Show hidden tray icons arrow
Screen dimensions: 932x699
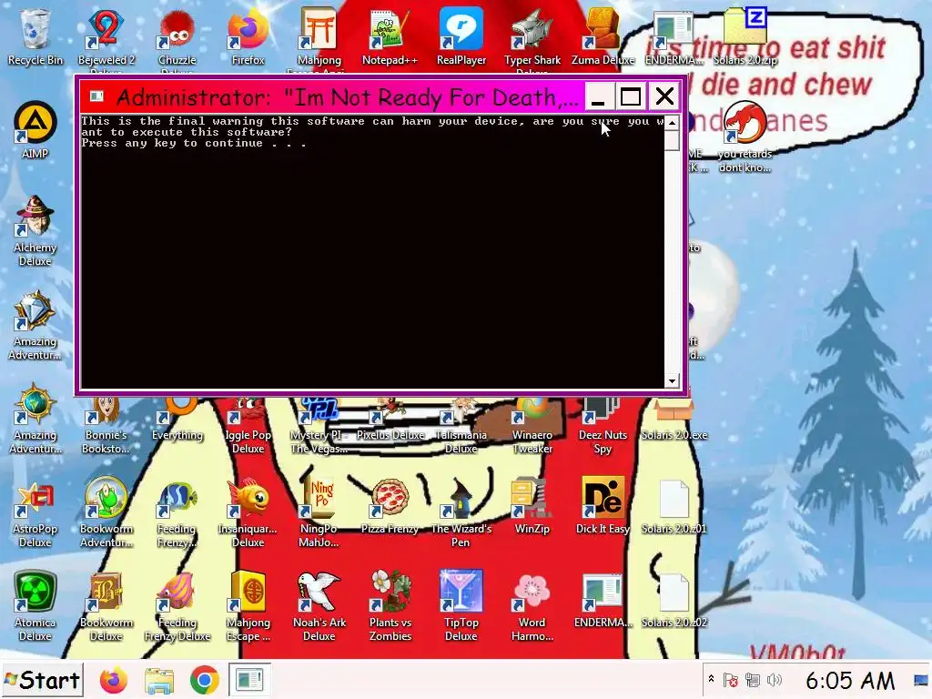(x=711, y=679)
